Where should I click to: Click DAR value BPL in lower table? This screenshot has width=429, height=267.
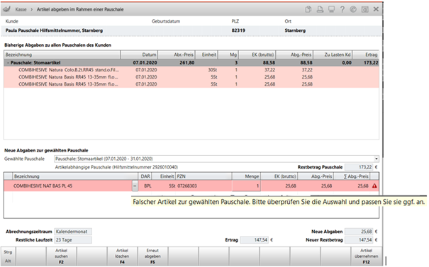click(147, 186)
